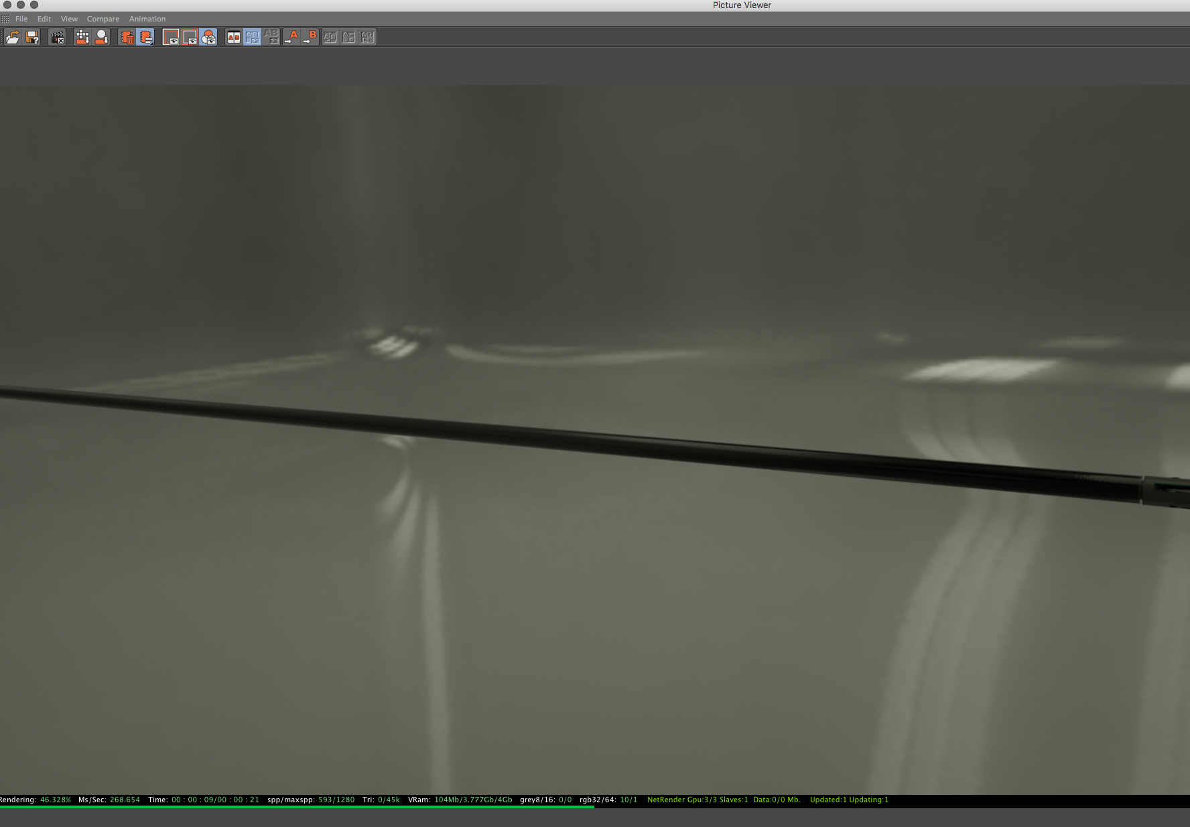Click the Set as A icon
1190x827 pixels.
[x=291, y=37]
